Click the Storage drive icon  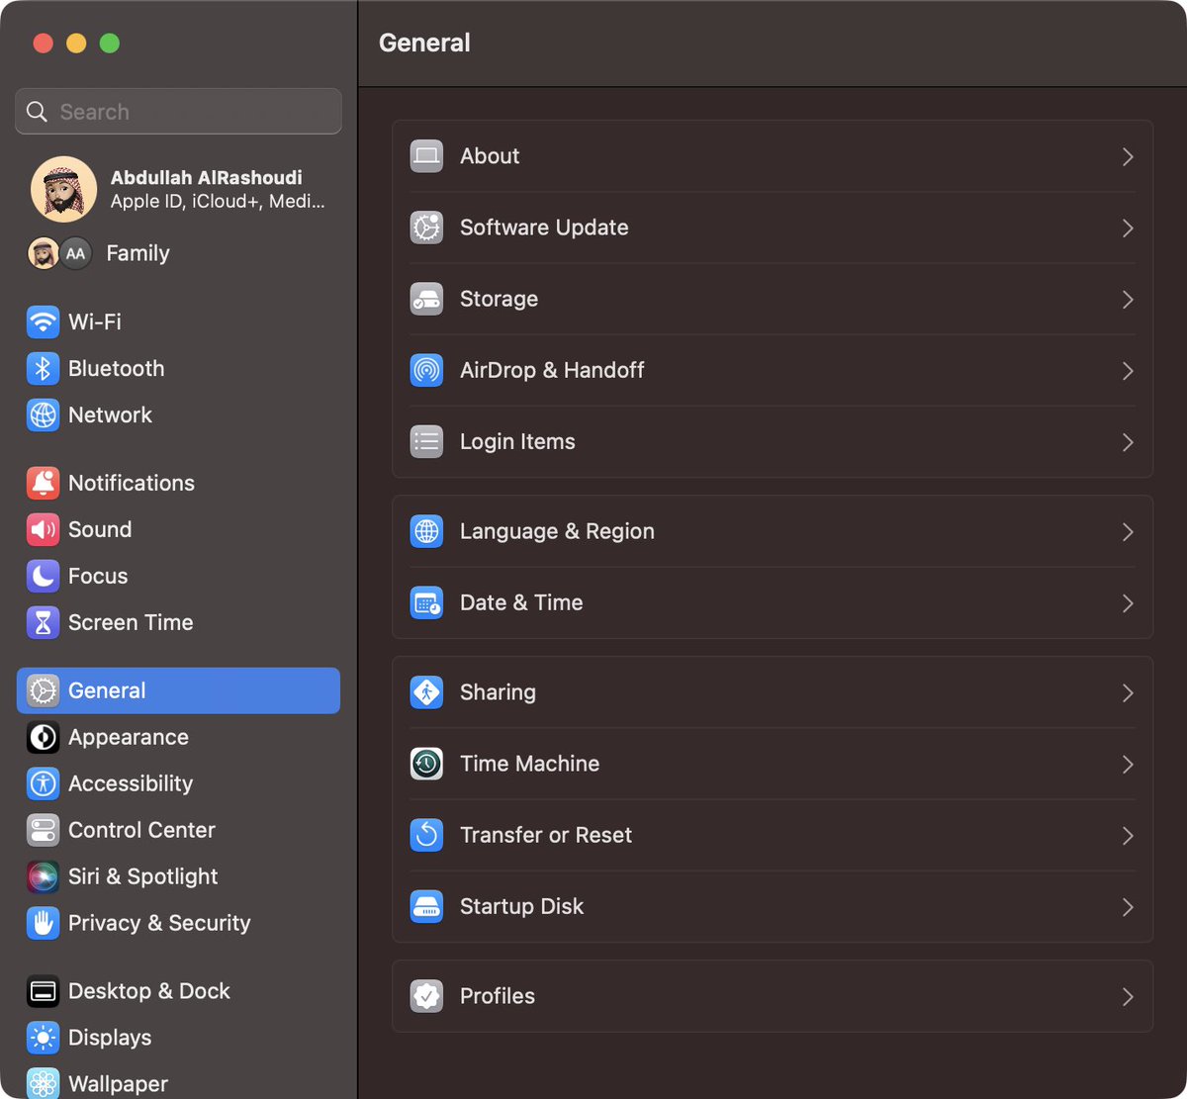[x=426, y=299]
